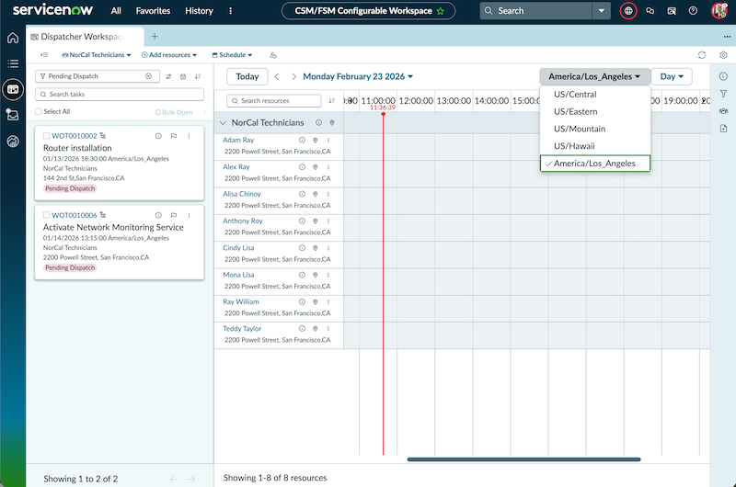This screenshot has height=487, width=736.
Task: Click the globe scope icon in header
Action: pos(628,11)
